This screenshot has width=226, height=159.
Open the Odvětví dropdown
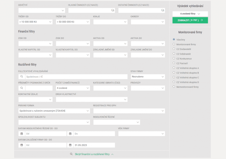(42, 10)
